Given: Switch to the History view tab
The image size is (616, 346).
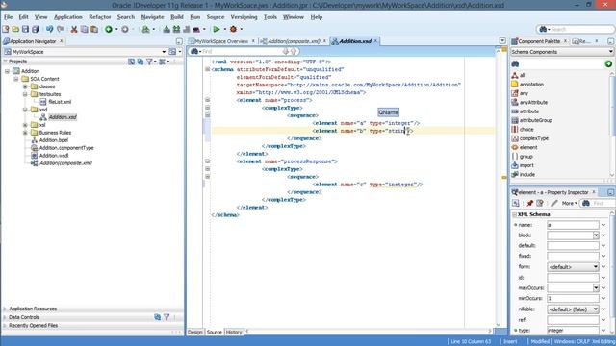Looking at the screenshot, I should pos(234,332).
